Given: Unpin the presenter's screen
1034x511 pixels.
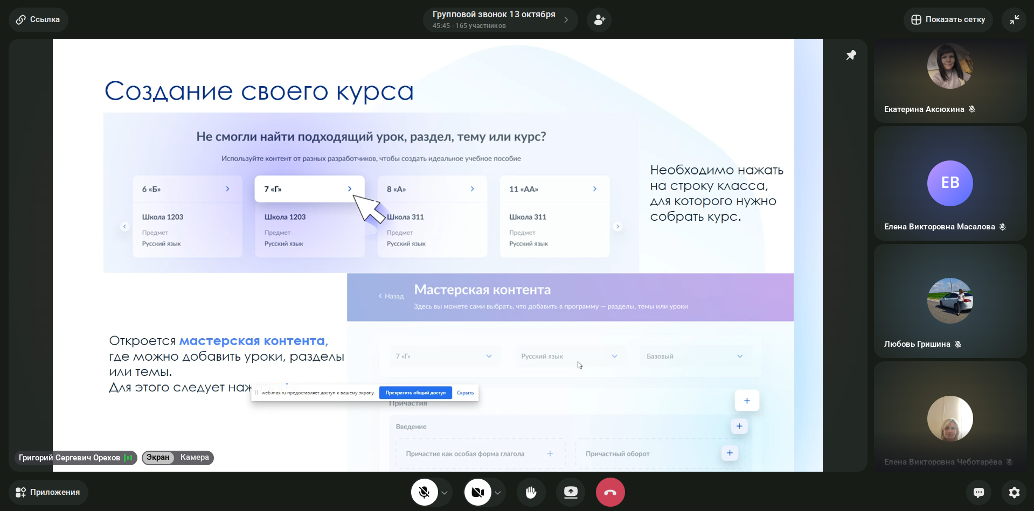Looking at the screenshot, I should coord(851,55).
